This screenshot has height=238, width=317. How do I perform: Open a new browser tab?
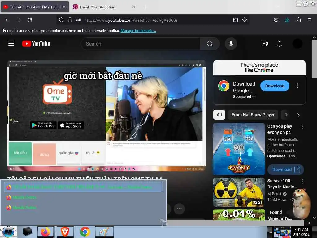(145, 7)
